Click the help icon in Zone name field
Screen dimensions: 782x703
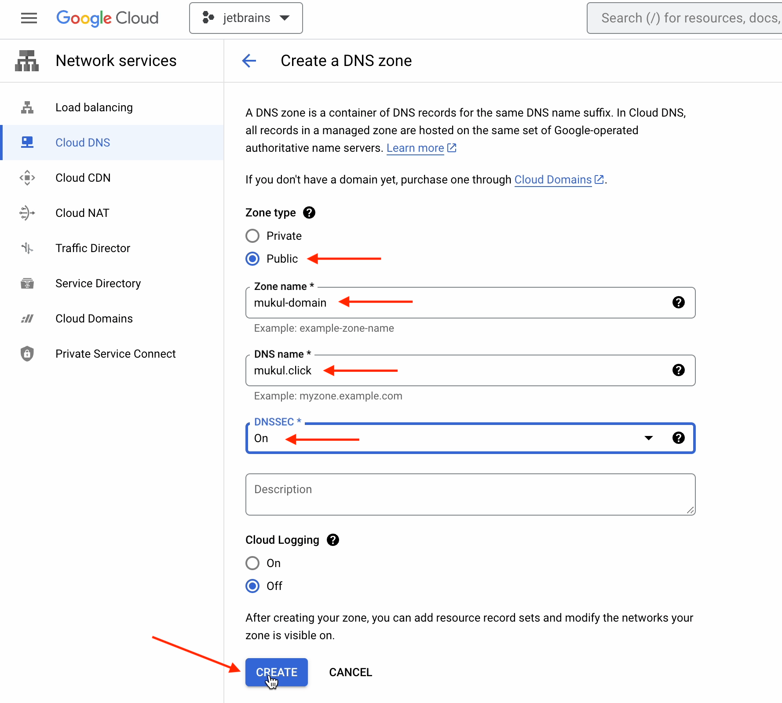(678, 303)
